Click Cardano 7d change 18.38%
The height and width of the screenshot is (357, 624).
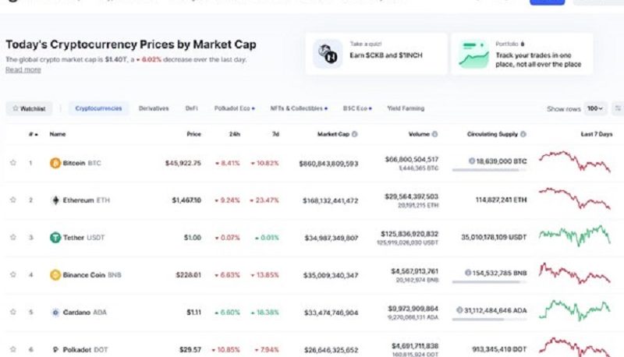264,313
